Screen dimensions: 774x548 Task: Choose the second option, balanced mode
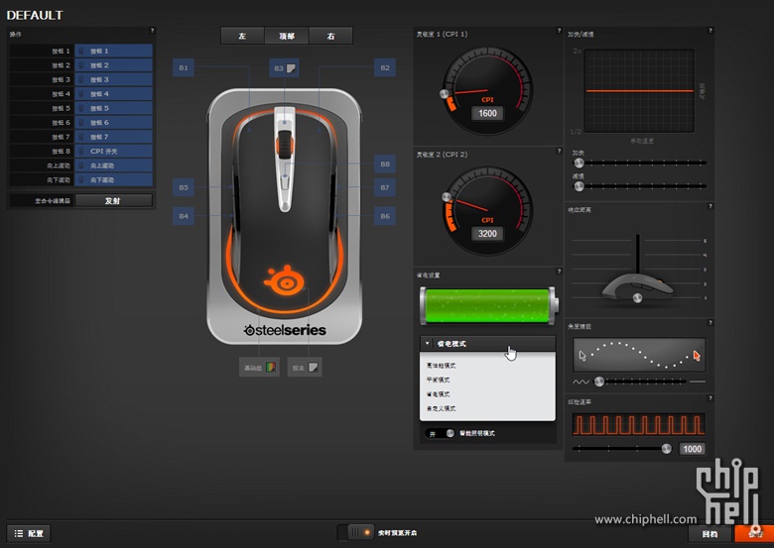[x=487, y=380]
